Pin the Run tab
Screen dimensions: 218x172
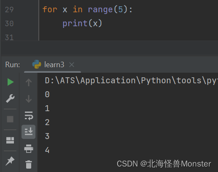tap(10, 161)
